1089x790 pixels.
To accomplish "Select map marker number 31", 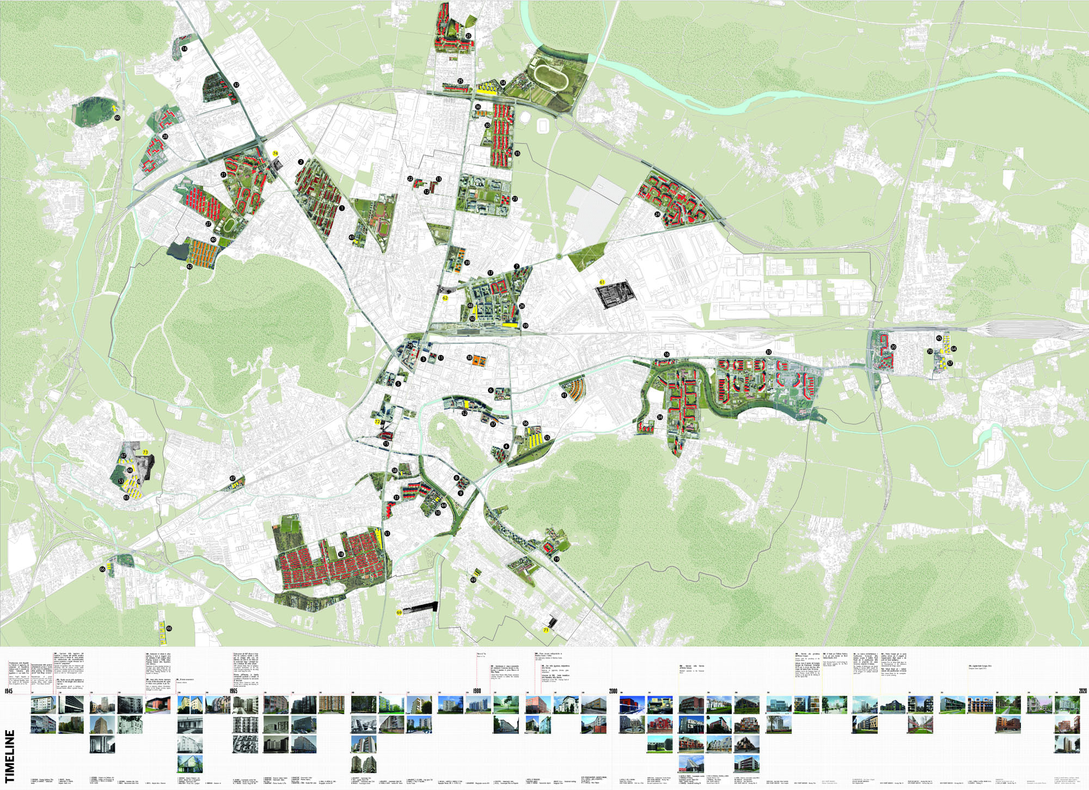I will point(396,498).
